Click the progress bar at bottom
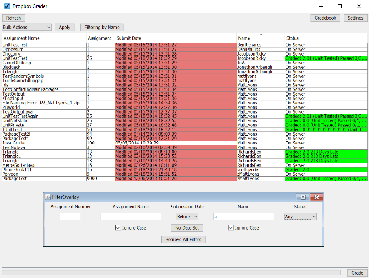The image size is (369, 278). point(171,273)
